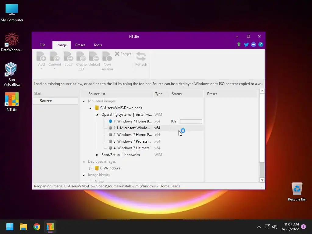Click the blue status dot of Home Basic
The height and width of the screenshot is (234, 312).
click(110, 121)
